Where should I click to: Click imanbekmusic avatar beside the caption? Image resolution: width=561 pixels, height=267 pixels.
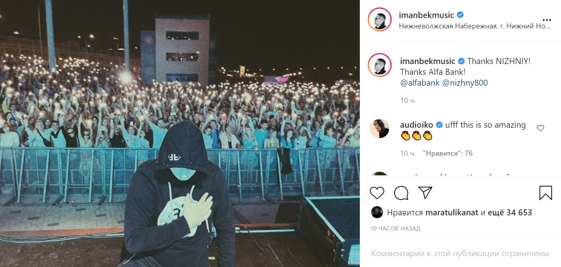[379, 65]
